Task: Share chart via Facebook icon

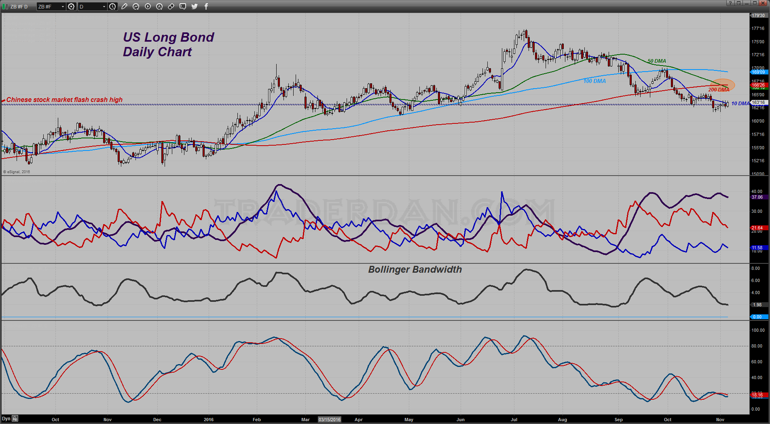Action: [206, 6]
